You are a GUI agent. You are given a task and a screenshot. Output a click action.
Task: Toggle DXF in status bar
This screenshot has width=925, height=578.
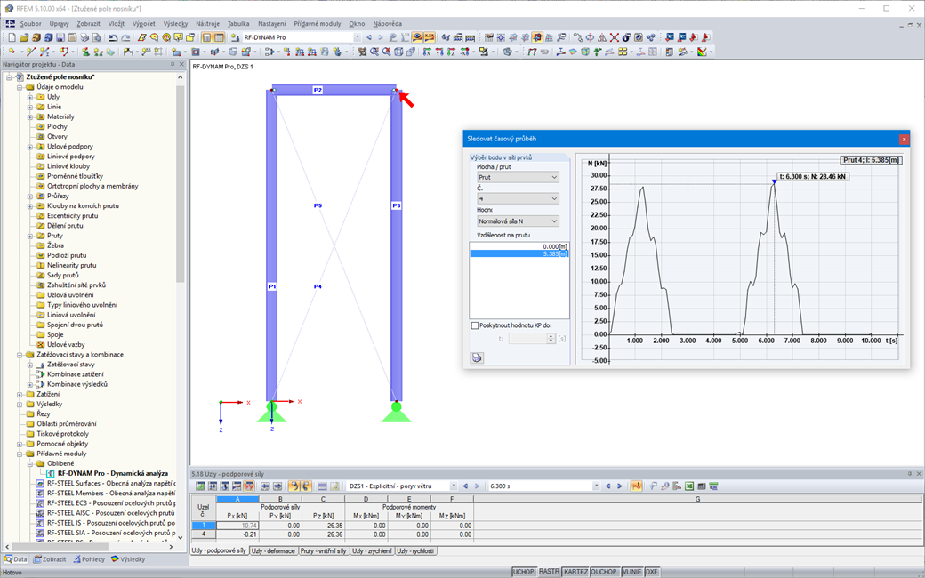coord(651,572)
